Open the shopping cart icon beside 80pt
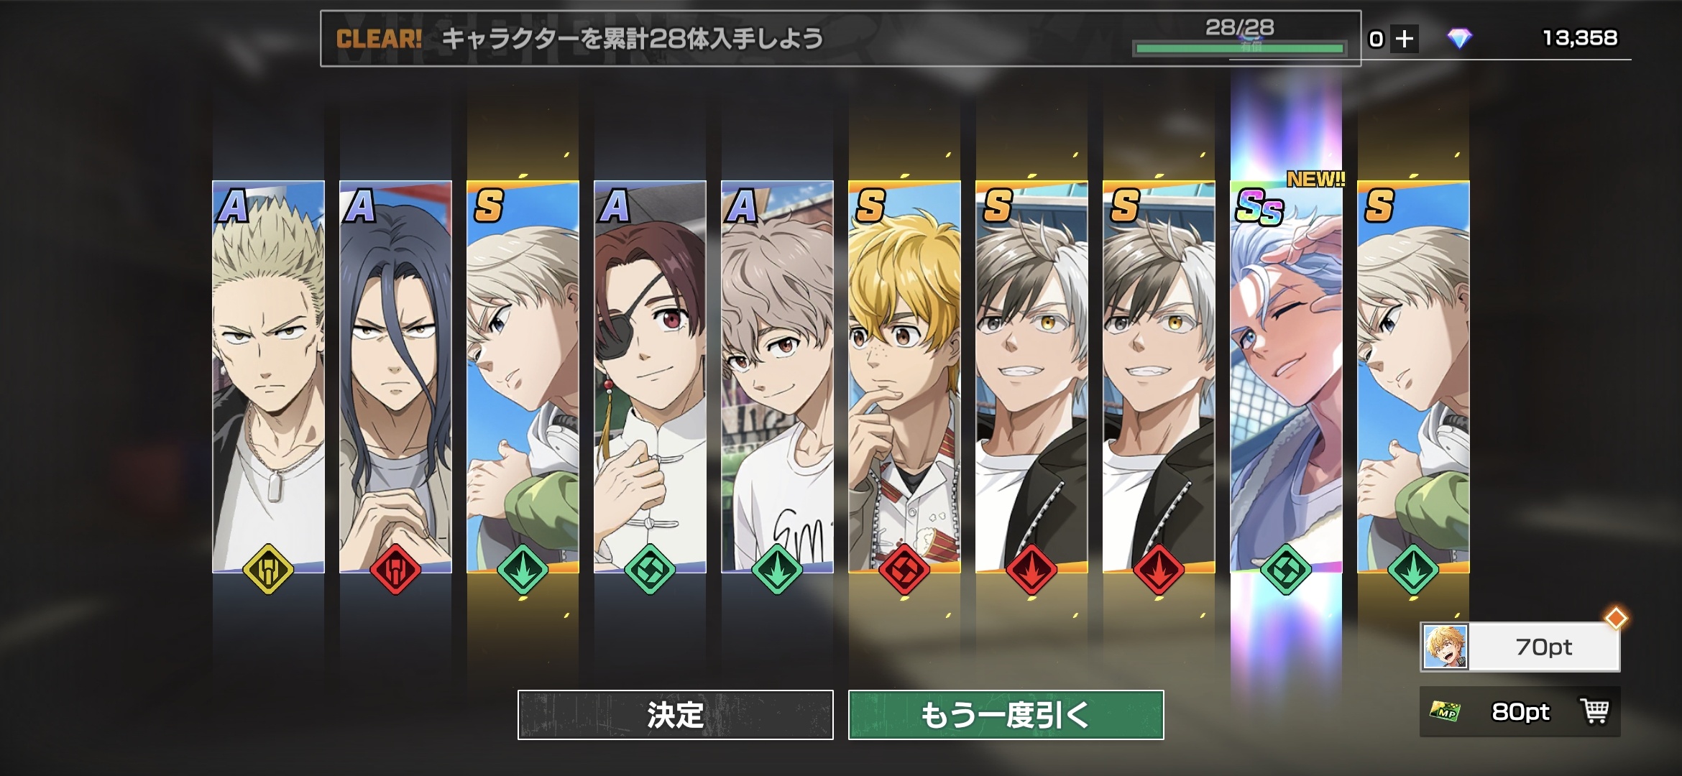 coord(1595,711)
